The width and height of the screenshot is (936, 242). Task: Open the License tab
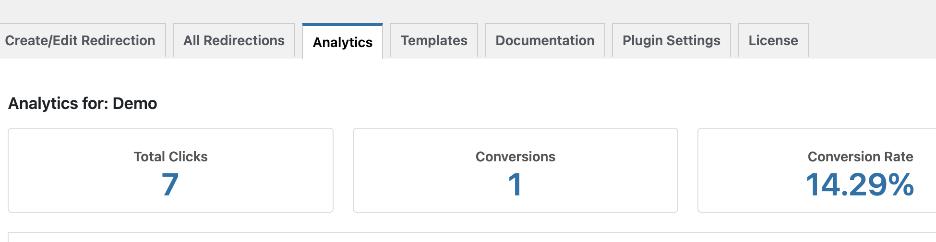(x=773, y=41)
